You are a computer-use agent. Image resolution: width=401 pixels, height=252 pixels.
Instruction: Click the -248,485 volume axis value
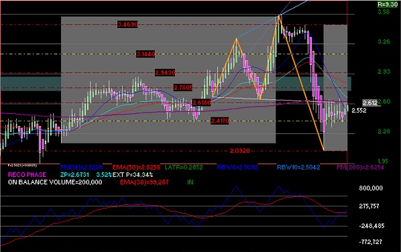371,226
